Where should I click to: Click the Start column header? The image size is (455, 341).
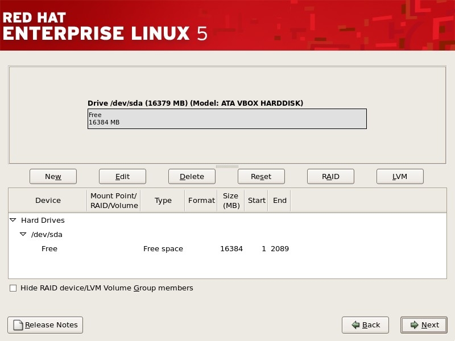click(257, 201)
